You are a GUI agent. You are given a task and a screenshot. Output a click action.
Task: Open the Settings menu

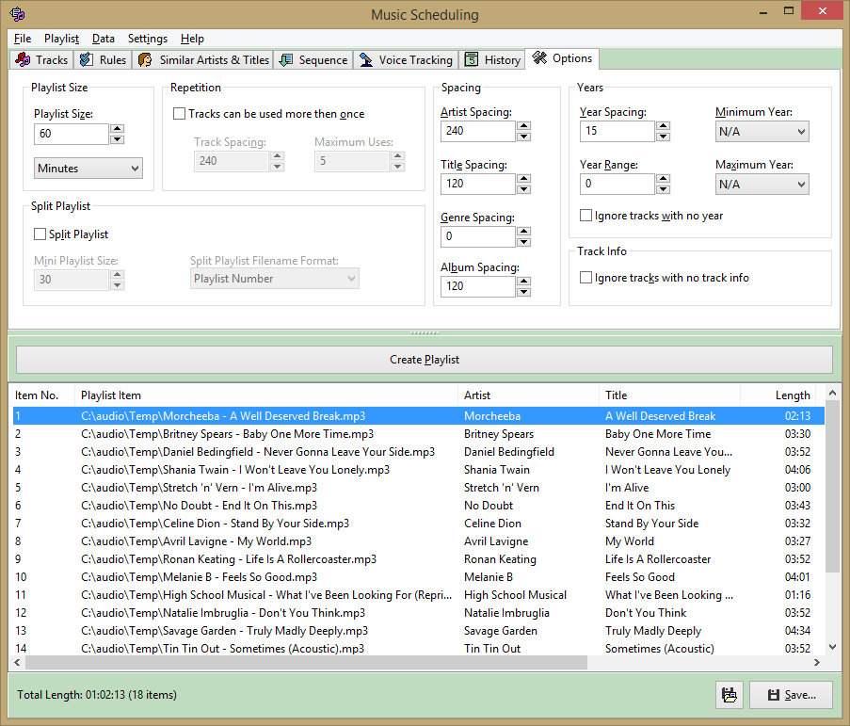[x=147, y=39]
